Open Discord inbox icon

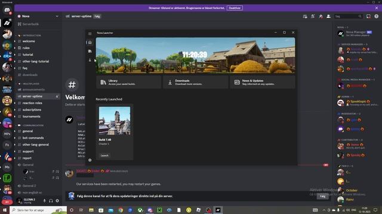[368, 16]
